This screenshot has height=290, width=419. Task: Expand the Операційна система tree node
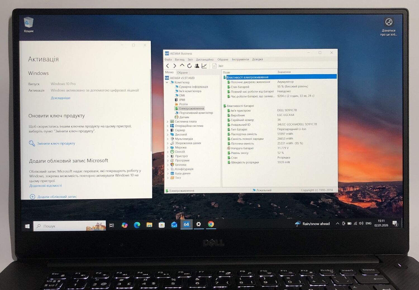pos(168,126)
